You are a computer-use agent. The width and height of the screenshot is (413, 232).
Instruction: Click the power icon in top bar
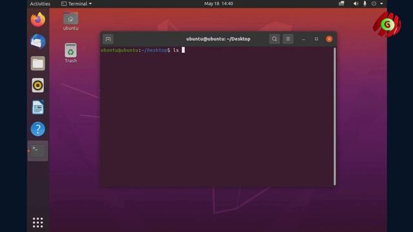374,4
